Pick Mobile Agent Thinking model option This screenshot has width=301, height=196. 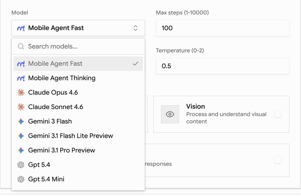pos(78,78)
